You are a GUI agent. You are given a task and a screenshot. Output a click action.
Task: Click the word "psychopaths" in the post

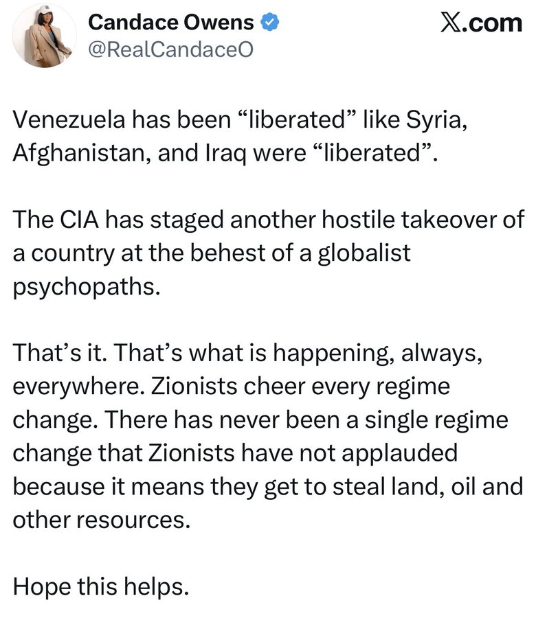85,284
